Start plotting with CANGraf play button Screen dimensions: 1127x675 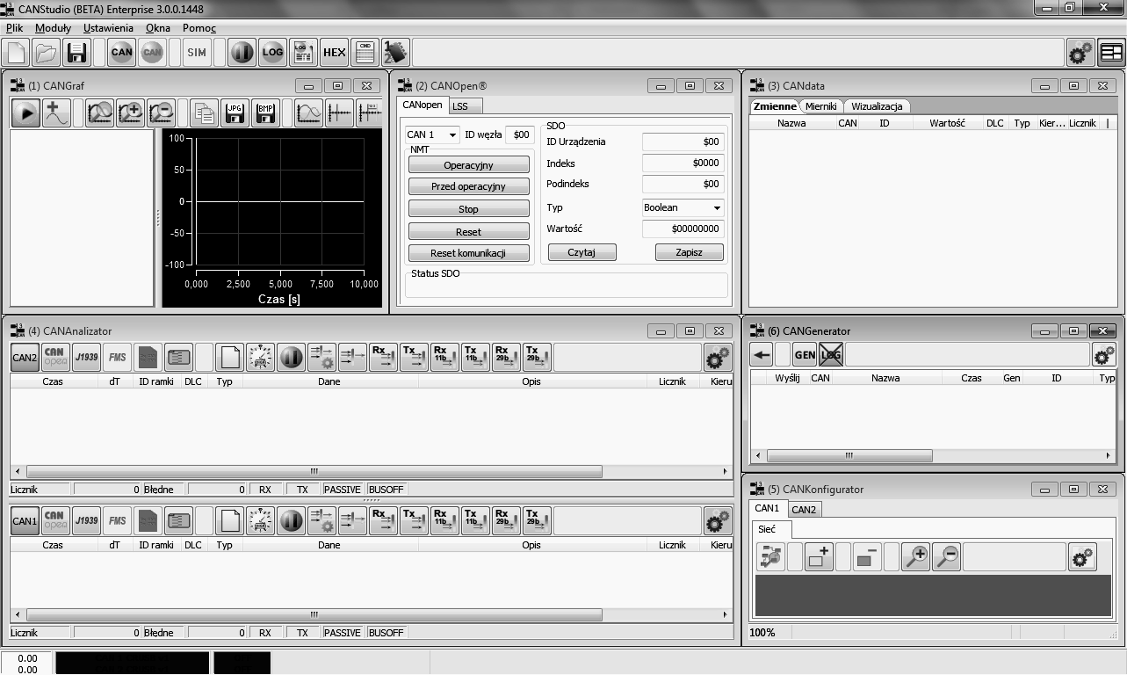25,113
